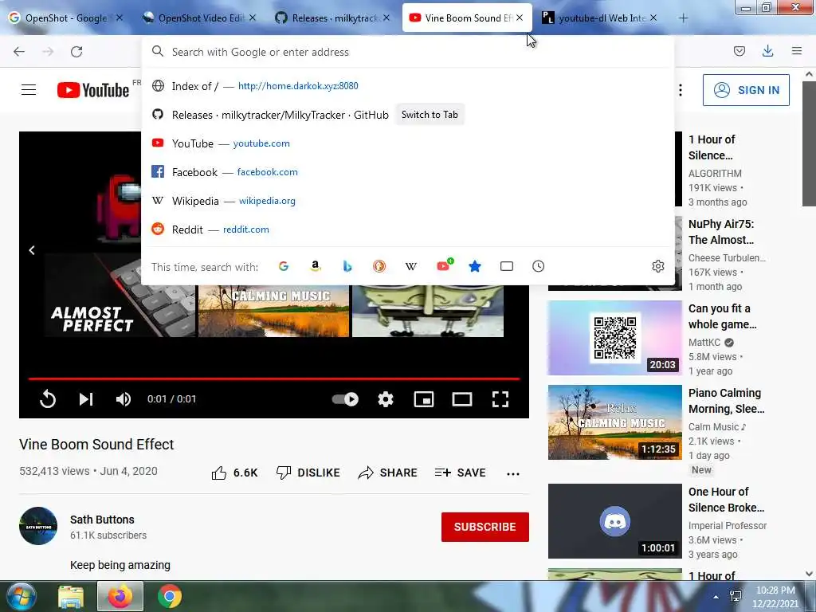The width and height of the screenshot is (816, 612).
Task: Click the red SUBSCRIBE button
Action: click(485, 527)
